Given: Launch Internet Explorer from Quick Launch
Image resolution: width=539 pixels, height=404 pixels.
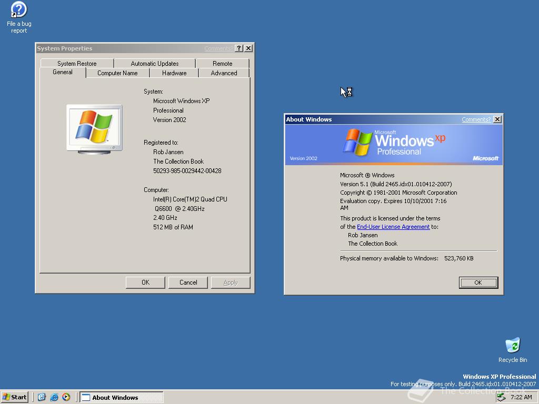Looking at the screenshot, I should point(54,397).
